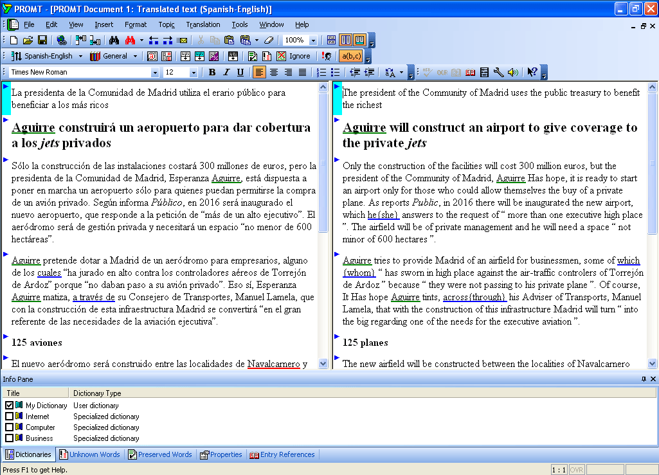Open settings with the wrench icon
Screen dimensions: 659x475
coord(498,72)
